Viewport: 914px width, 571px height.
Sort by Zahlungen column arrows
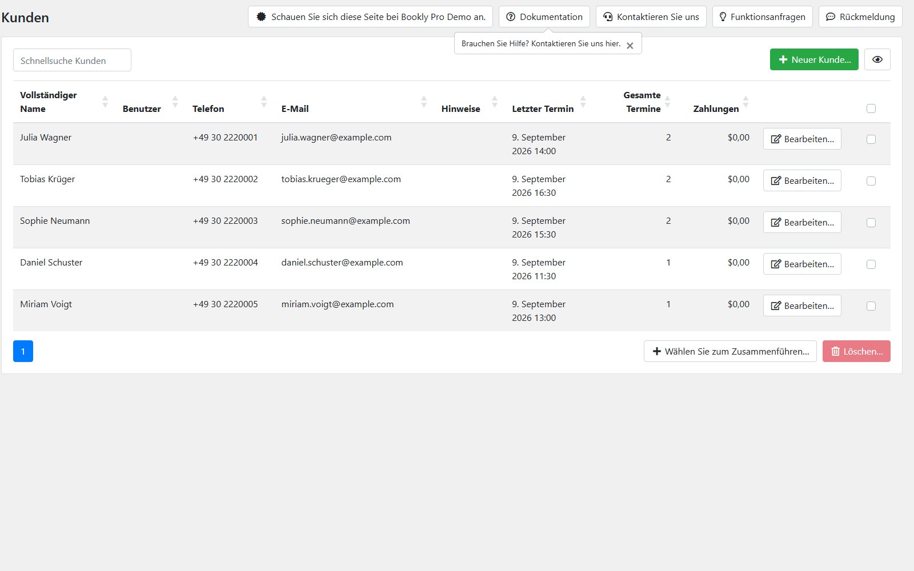tap(745, 102)
